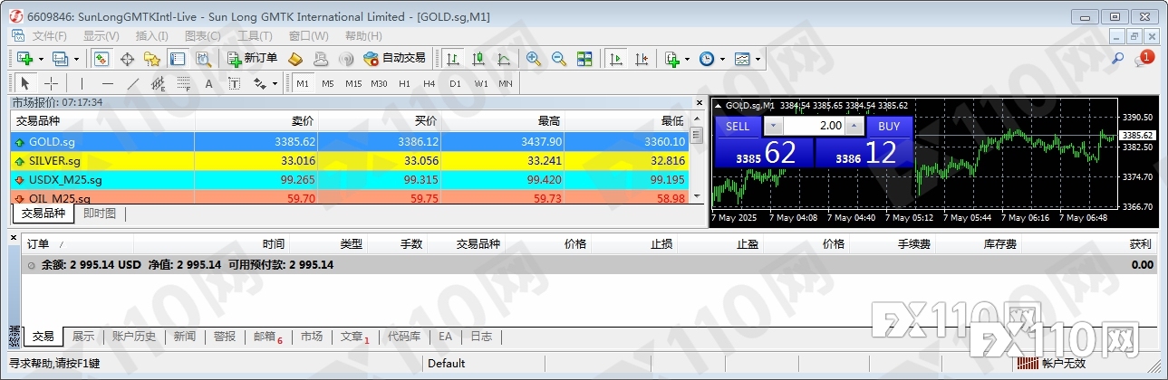Select the M1 timeframe
This screenshot has width=1168, height=380.
click(303, 83)
